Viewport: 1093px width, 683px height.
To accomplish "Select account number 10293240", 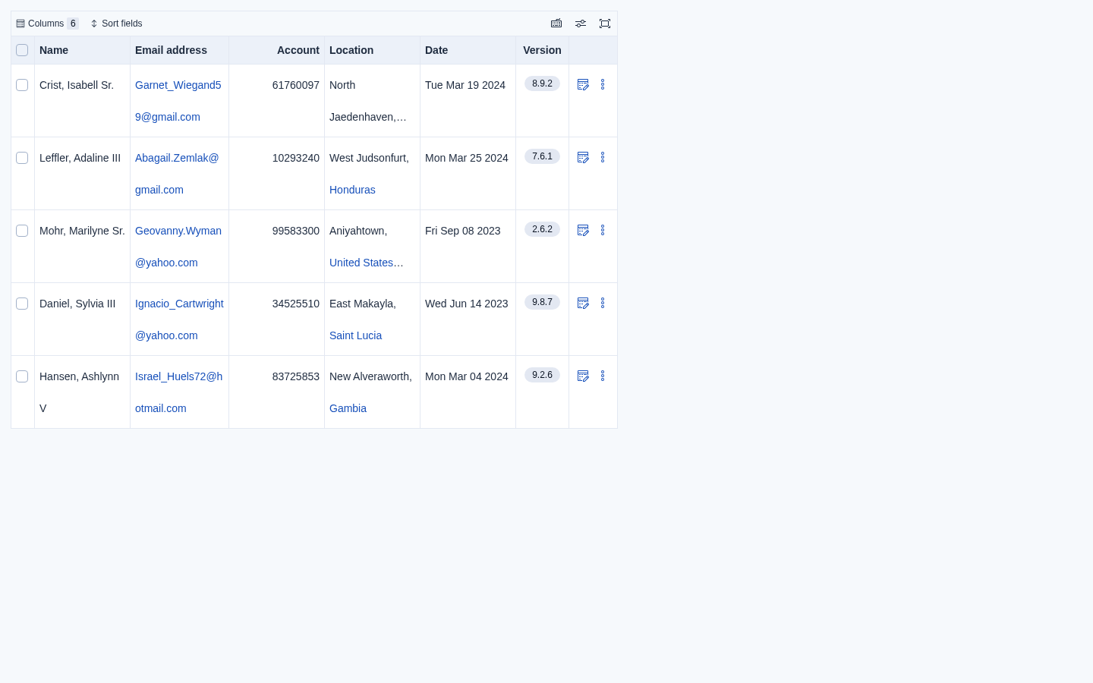I will coord(296,158).
